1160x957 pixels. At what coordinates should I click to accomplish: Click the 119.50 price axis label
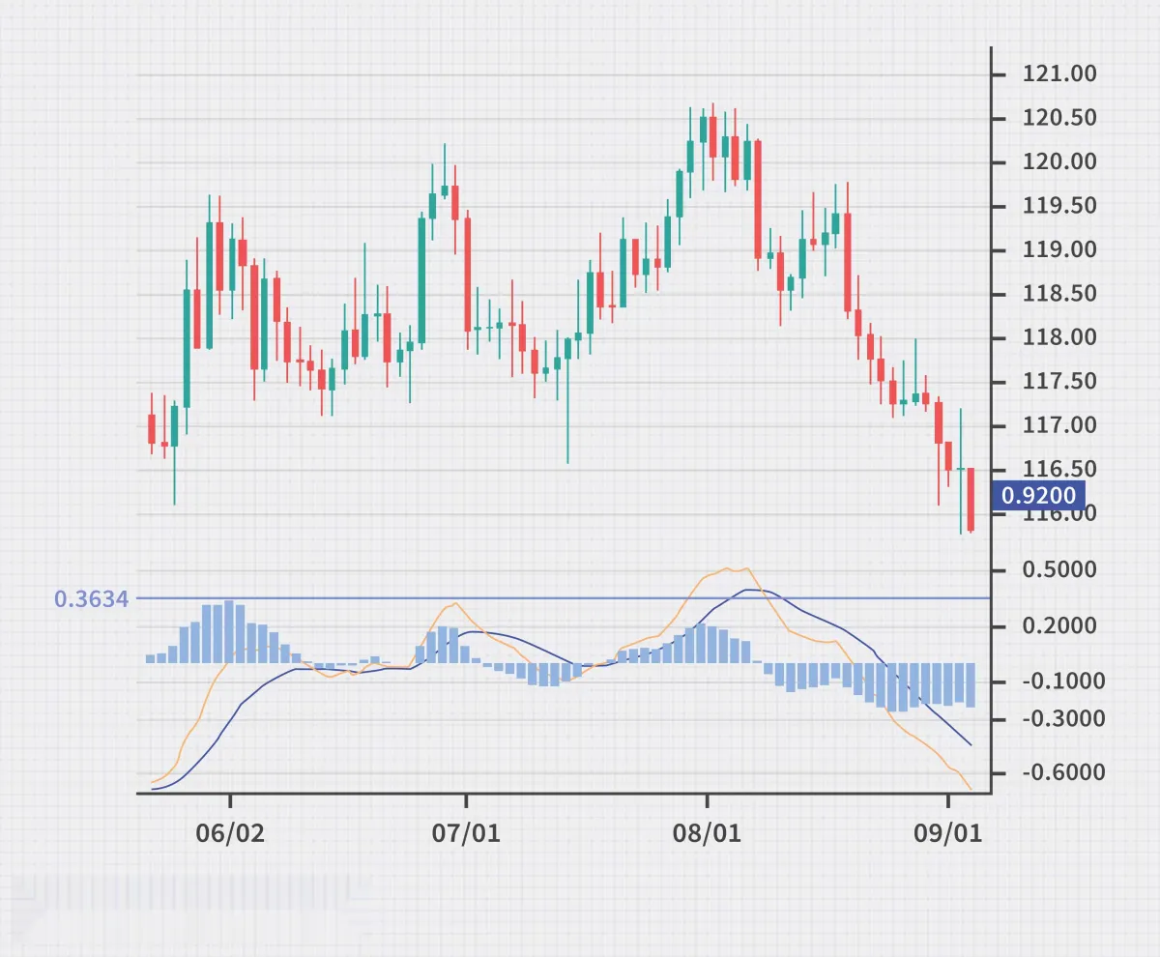coord(1059,206)
